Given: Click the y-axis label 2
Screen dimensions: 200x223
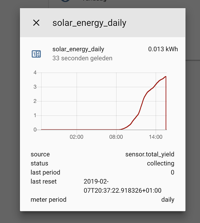Looking at the screenshot, I should pyautogui.click(x=35, y=101).
